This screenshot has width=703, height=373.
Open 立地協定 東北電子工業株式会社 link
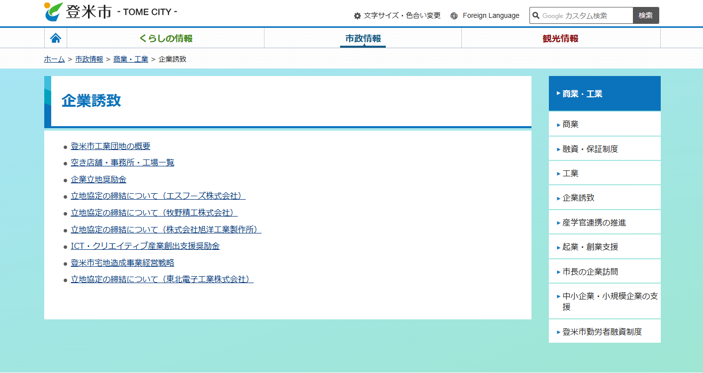click(x=162, y=279)
